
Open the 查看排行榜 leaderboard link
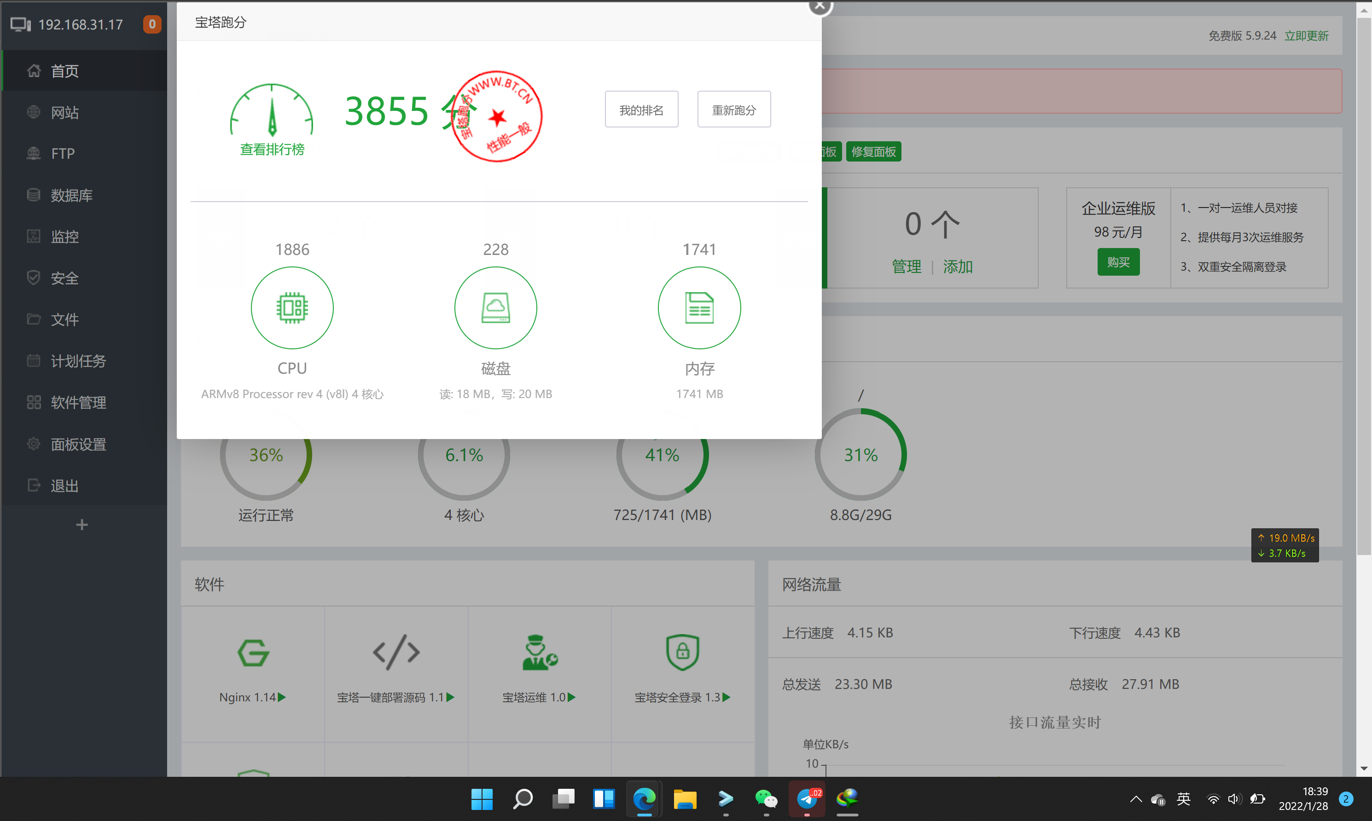272,150
